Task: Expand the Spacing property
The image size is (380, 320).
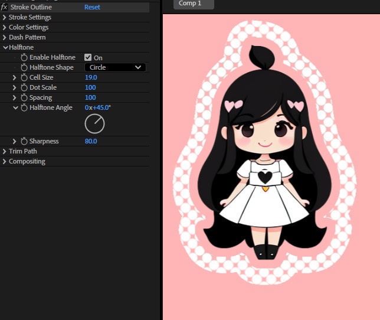Action: [14, 97]
